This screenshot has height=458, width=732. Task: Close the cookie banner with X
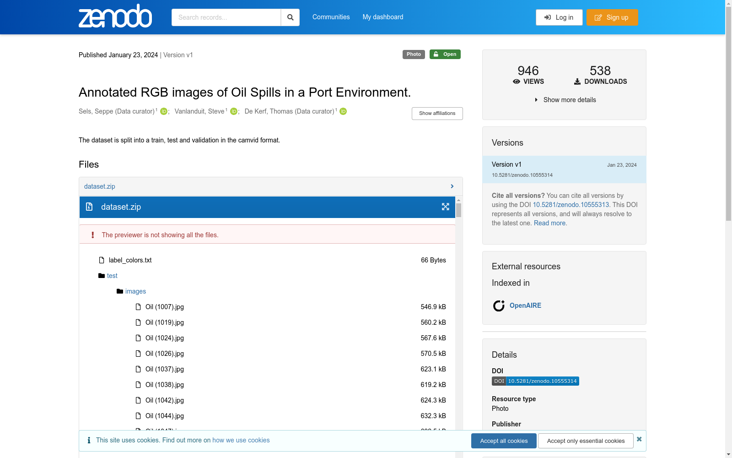[639, 439]
